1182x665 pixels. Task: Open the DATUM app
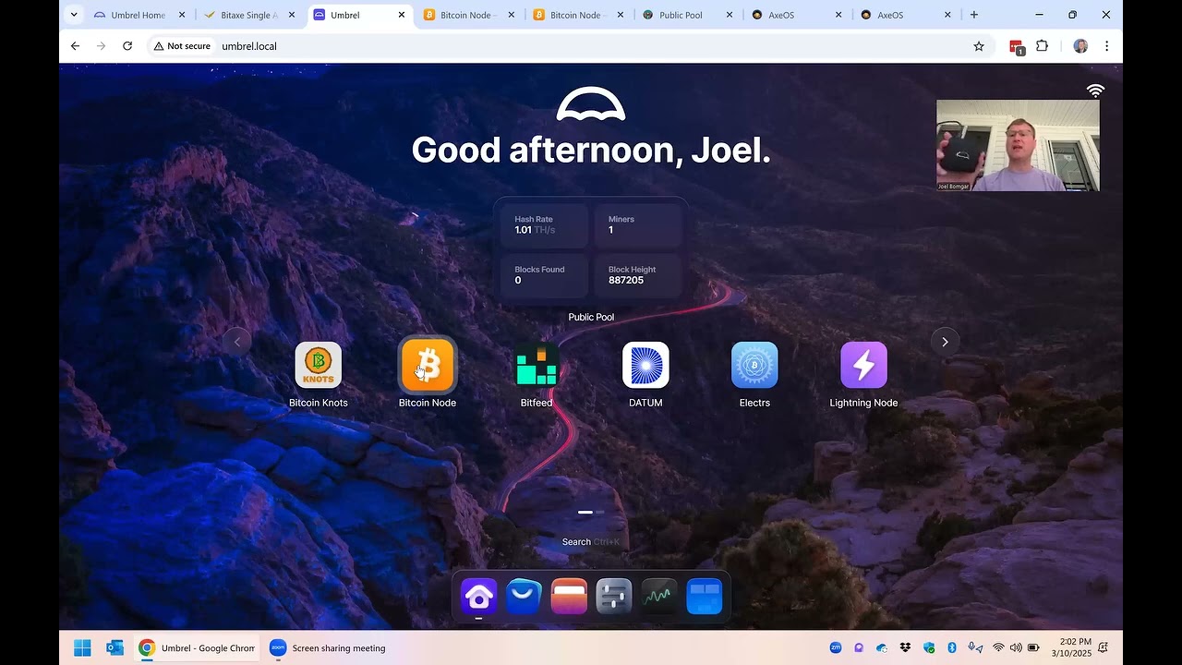[x=645, y=365]
